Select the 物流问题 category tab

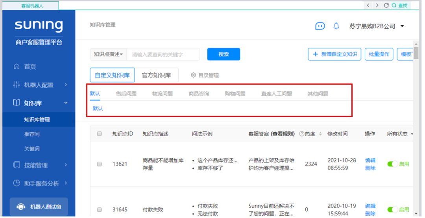tap(163, 94)
